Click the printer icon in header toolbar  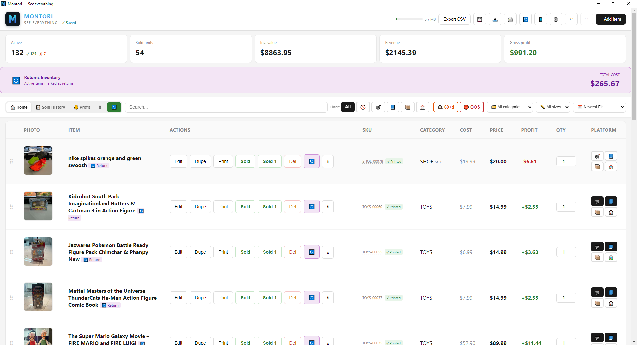tap(510, 19)
